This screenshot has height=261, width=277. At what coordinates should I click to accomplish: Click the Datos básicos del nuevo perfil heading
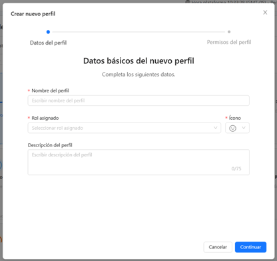pos(138,61)
